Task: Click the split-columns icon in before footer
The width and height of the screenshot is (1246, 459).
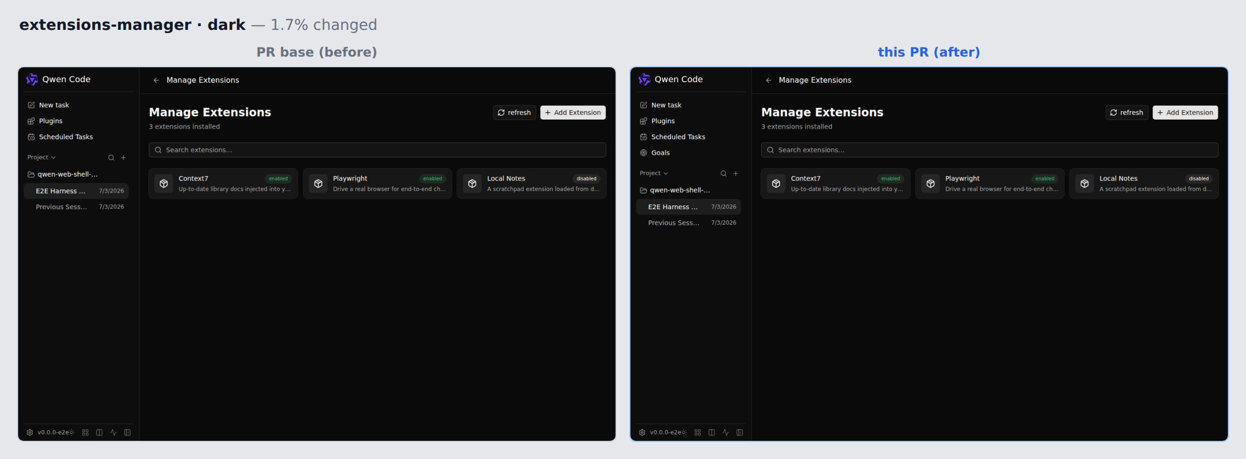Action: click(x=99, y=432)
